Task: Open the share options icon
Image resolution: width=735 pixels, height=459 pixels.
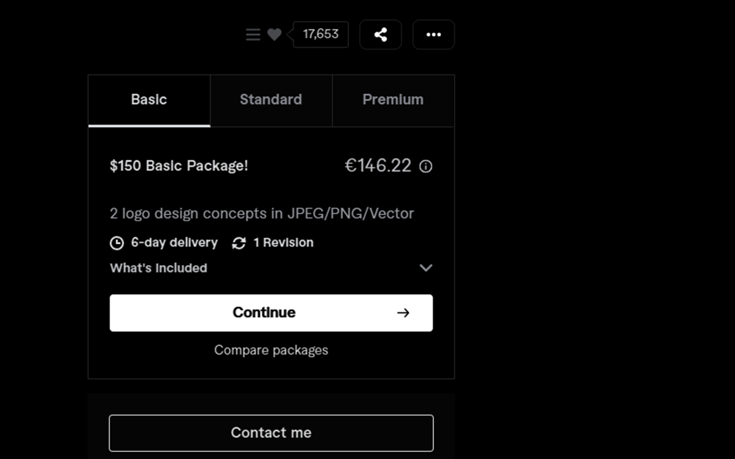Action: [x=380, y=34]
